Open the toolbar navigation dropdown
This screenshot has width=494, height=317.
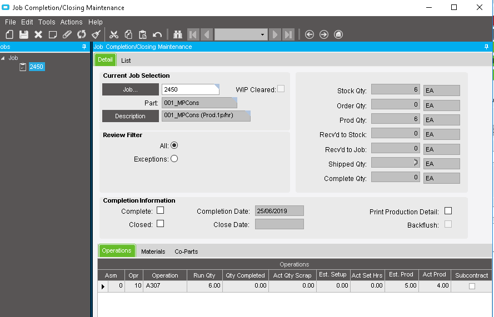tap(263, 34)
